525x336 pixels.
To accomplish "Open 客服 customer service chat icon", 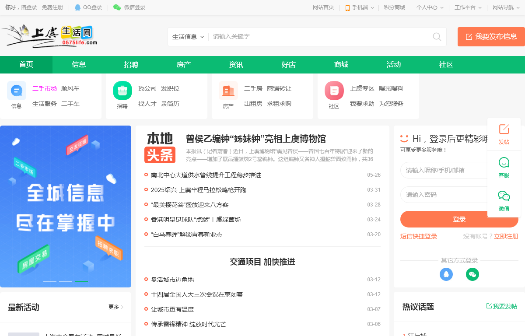I will coord(504,163).
